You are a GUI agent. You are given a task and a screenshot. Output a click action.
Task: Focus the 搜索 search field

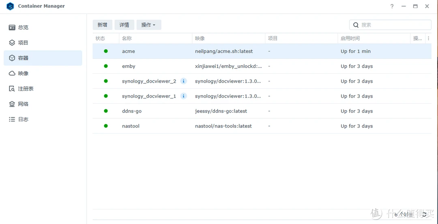coord(390,25)
